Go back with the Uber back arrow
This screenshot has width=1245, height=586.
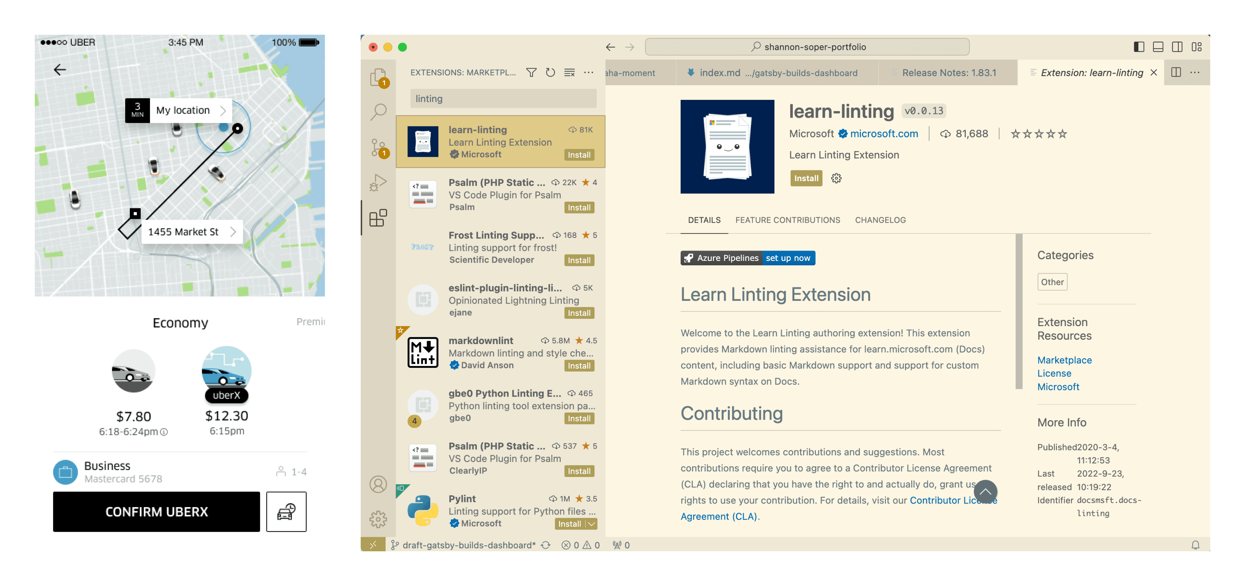tap(60, 69)
